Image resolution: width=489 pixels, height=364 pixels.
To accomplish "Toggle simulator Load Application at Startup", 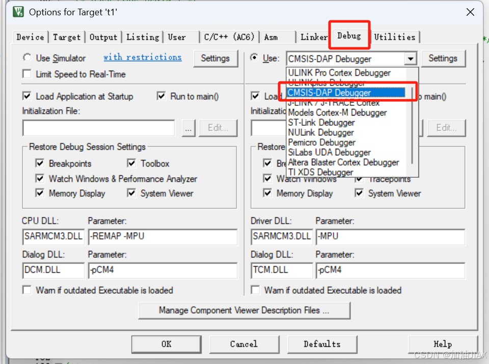I will click(27, 96).
